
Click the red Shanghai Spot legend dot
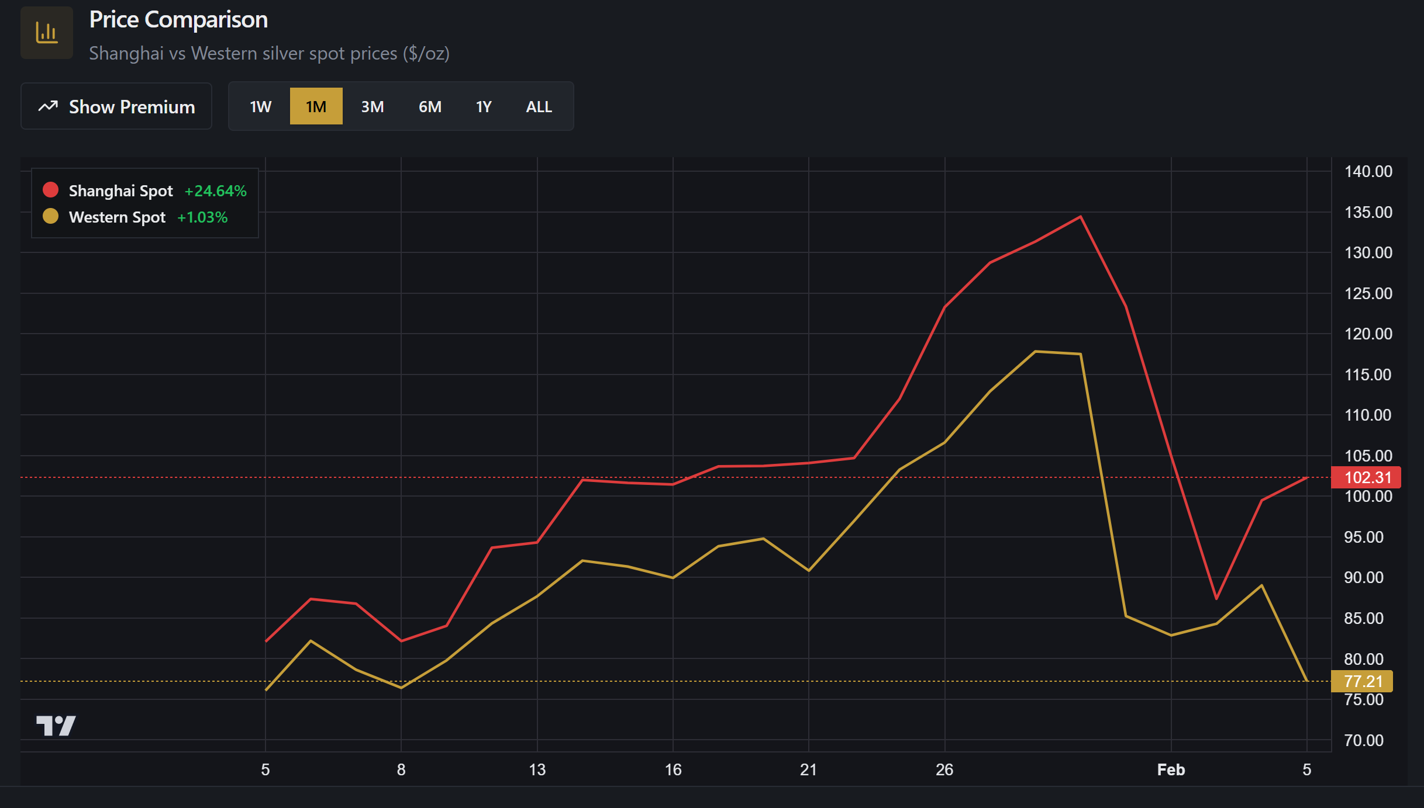pos(51,190)
